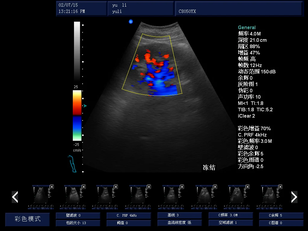Open the eighth saved image thumbnail
Viewport: 308px width, 231px height.
click(269, 197)
